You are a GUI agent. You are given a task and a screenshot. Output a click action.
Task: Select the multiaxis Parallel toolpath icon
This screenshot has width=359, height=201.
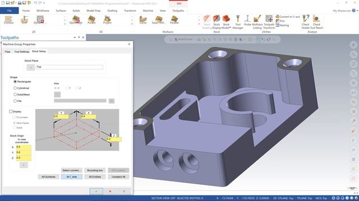click(x=174, y=20)
